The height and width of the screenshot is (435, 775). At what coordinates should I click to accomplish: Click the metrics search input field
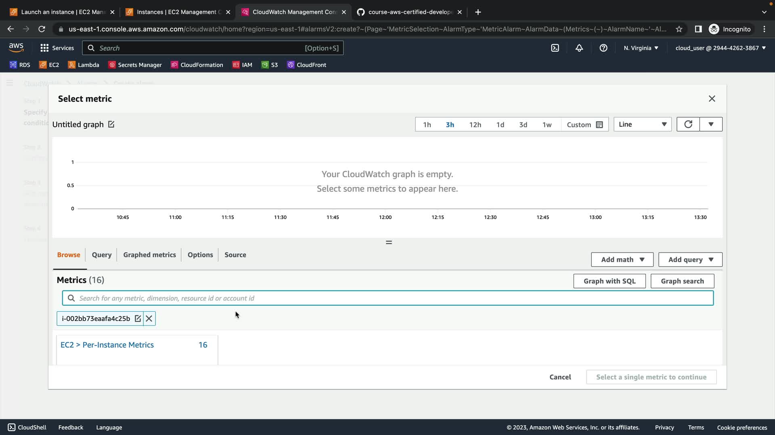tap(387, 298)
